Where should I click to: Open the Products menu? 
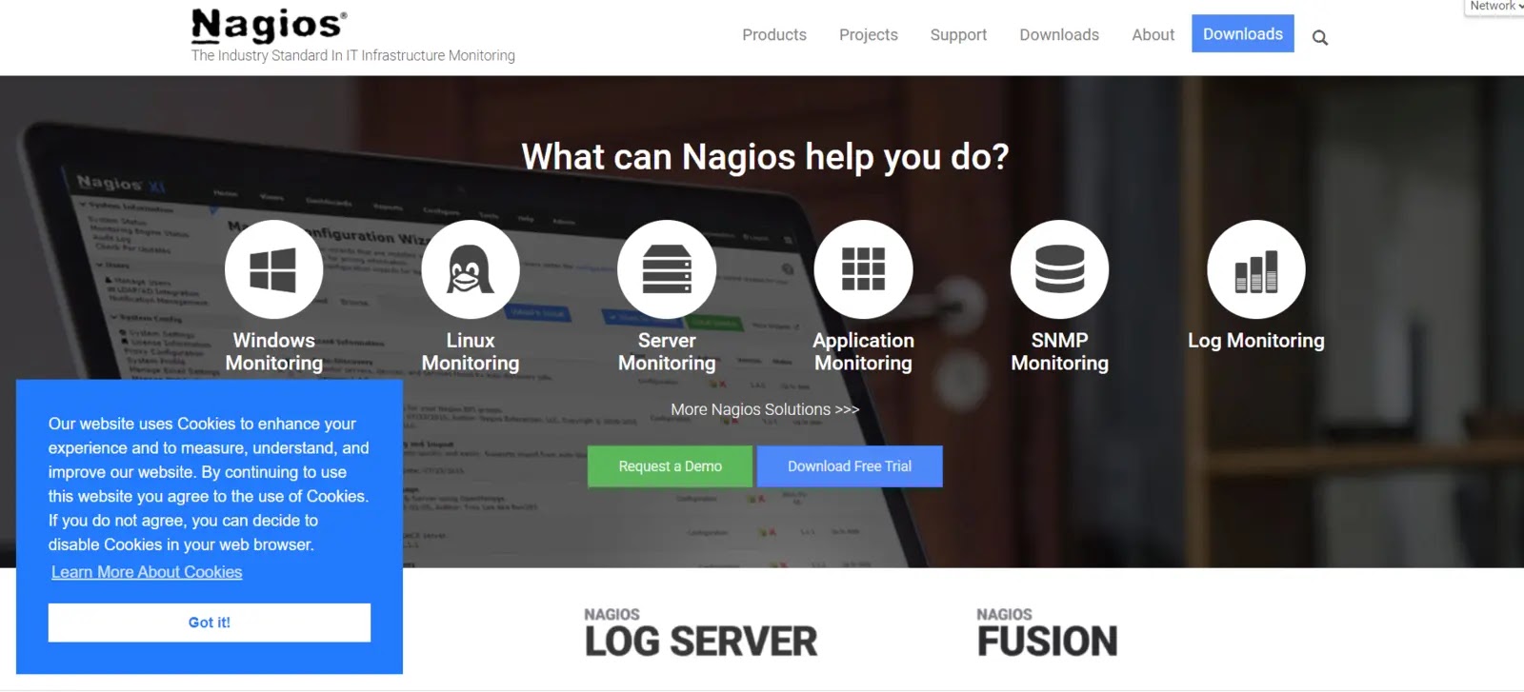click(x=774, y=34)
